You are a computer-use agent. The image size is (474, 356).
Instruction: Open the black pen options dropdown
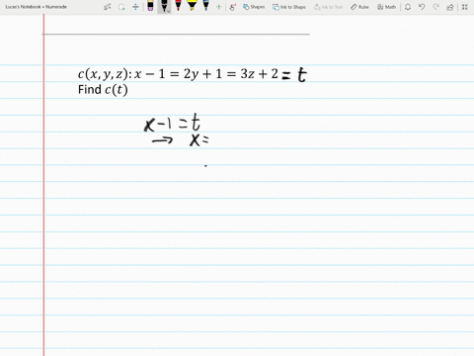168,11
